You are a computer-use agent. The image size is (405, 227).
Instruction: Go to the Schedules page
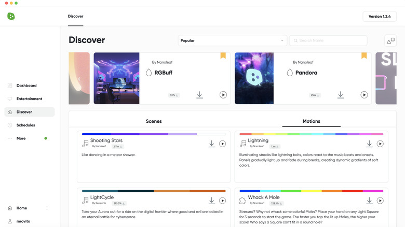pyautogui.click(x=25, y=125)
